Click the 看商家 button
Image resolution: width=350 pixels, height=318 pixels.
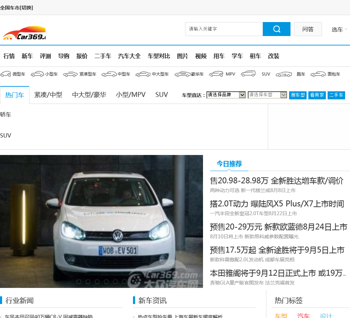click(317, 95)
